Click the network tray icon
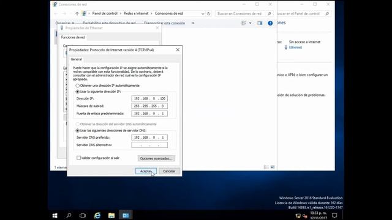This screenshot has height=220, width=392. point(298,216)
